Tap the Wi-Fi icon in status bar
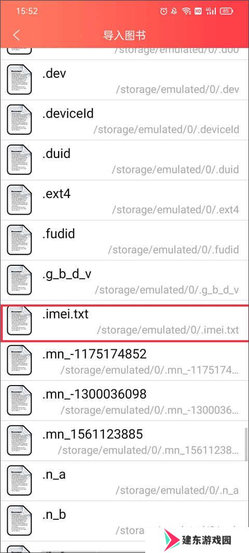249x553 pixels. pyautogui.click(x=186, y=11)
